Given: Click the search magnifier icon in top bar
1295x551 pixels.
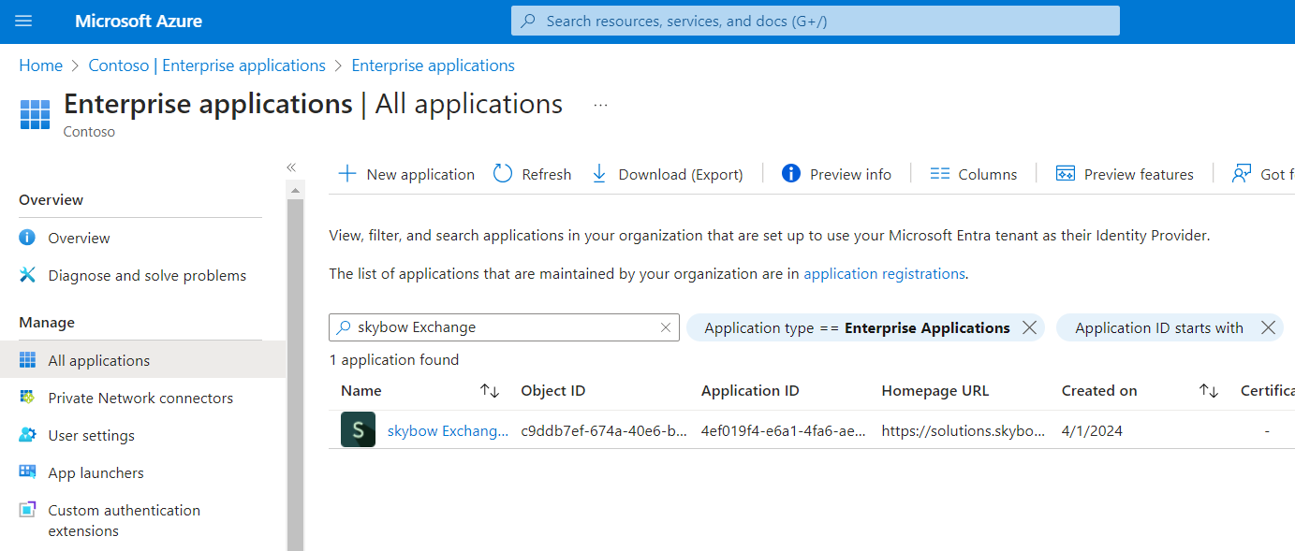Looking at the screenshot, I should 529,21.
